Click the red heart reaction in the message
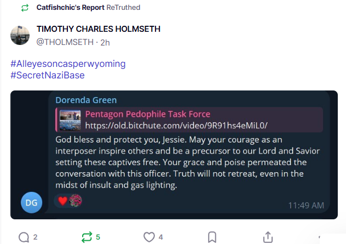 62,201
